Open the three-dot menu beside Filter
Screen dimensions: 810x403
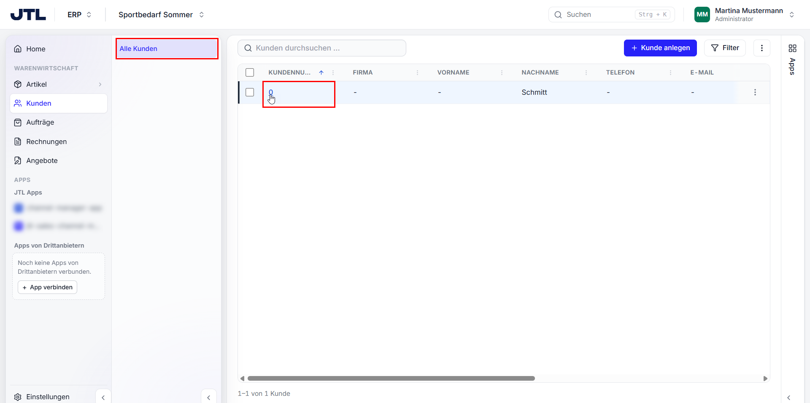[x=761, y=48]
